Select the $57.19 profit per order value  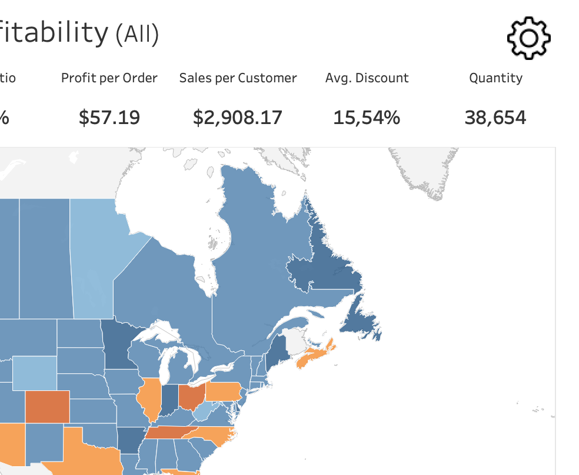(x=109, y=118)
